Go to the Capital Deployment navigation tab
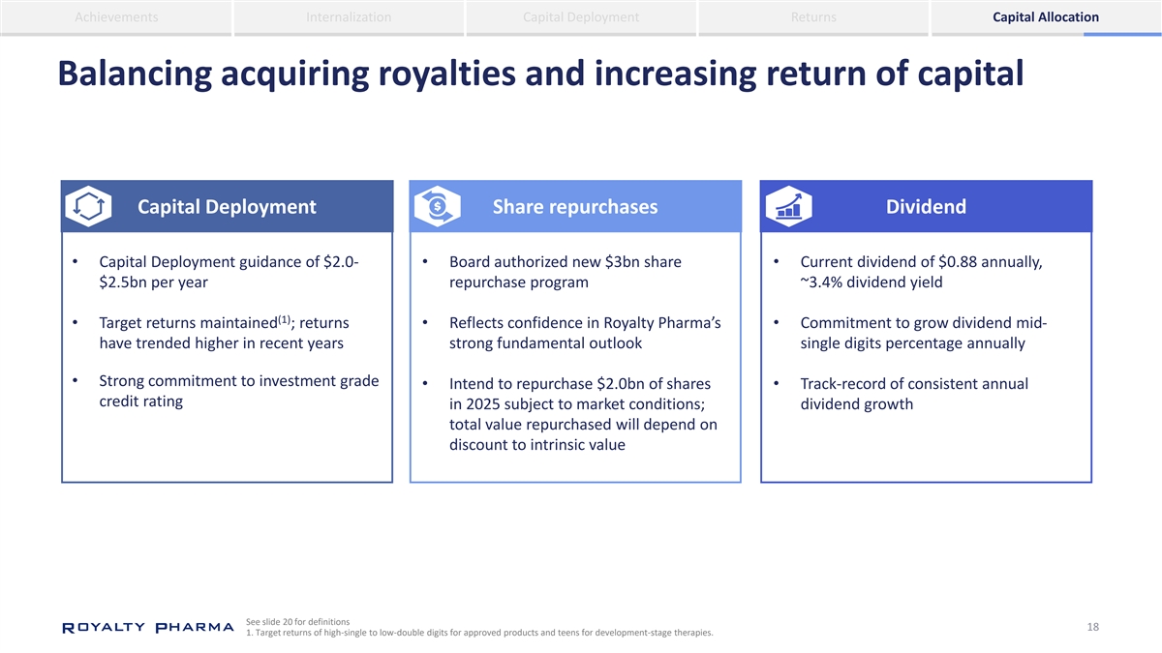Viewport: 1162px width, 653px height. 581,17
